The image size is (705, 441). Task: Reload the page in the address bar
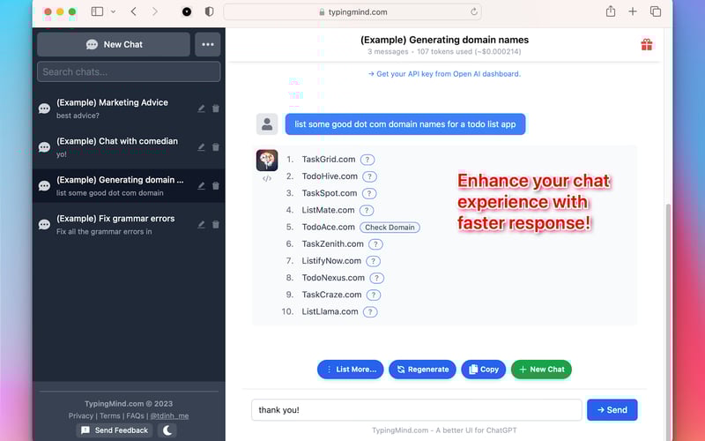(473, 11)
